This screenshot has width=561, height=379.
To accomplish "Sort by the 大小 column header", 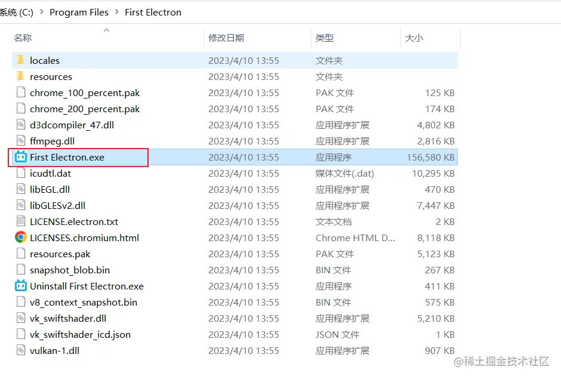I will pos(414,38).
